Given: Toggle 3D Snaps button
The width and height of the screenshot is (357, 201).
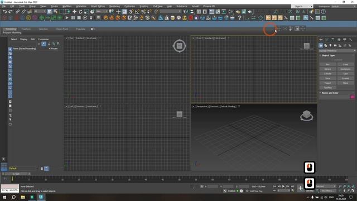Looking at the screenshot, I should point(131,12).
